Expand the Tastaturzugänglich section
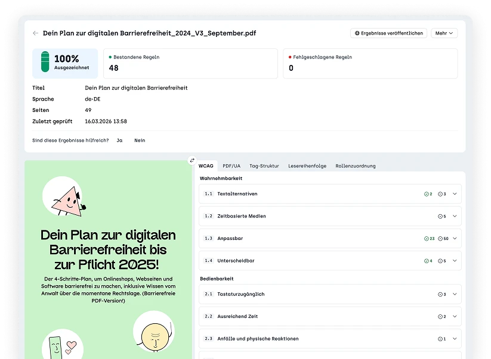Image resolution: width=491 pixels, height=359 pixels. (x=456, y=294)
